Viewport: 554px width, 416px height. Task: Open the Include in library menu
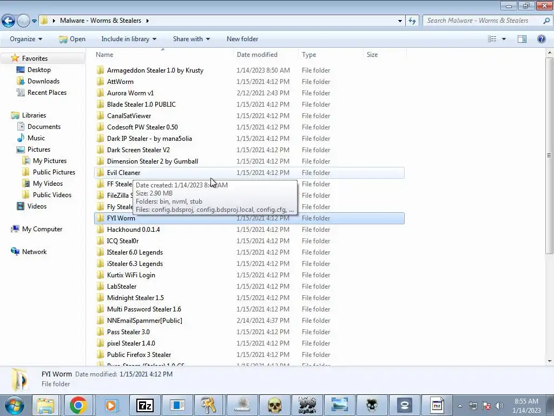pyautogui.click(x=129, y=39)
